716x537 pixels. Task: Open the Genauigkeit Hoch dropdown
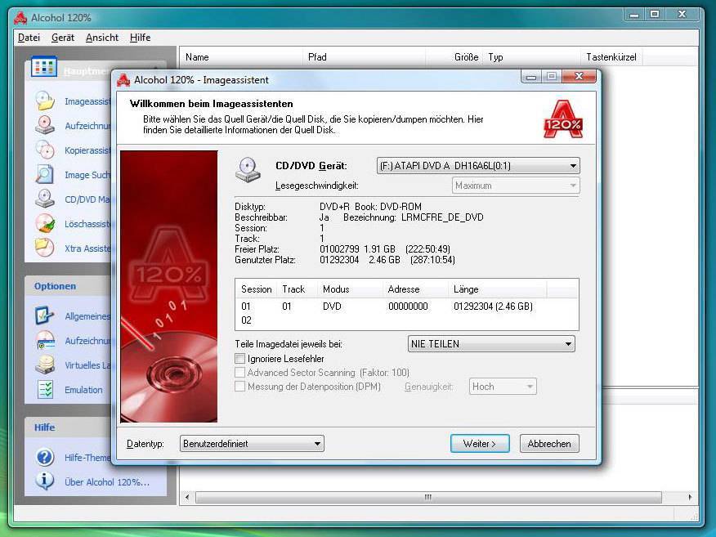click(503, 387)
